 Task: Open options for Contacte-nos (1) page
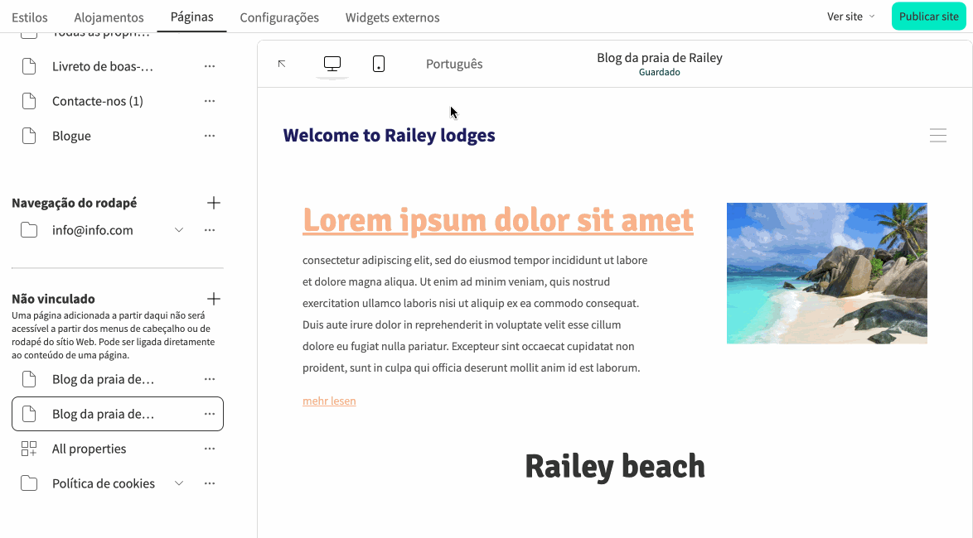click(x=210, y=101)
